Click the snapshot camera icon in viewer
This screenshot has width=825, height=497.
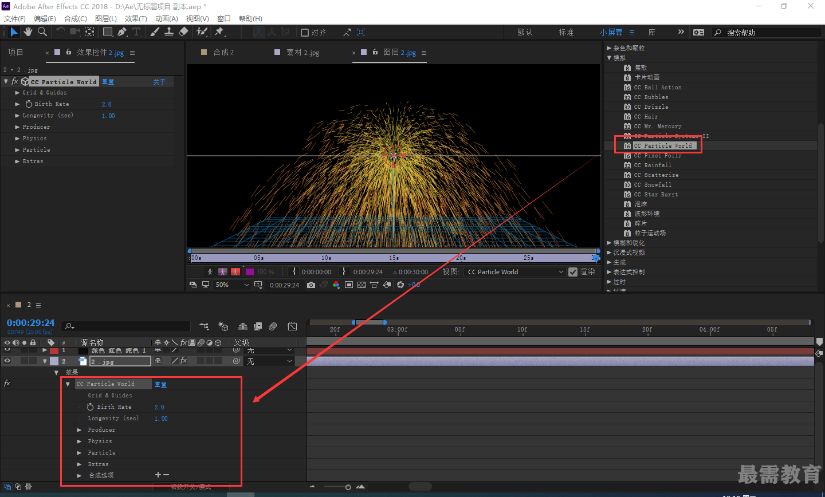pos(311,285)
